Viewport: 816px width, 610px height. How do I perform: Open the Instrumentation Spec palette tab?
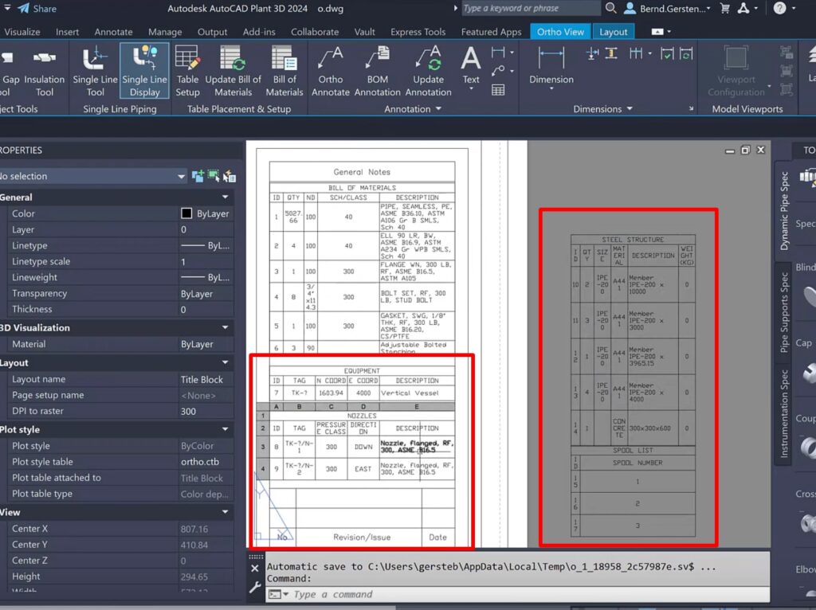(785, 414)
